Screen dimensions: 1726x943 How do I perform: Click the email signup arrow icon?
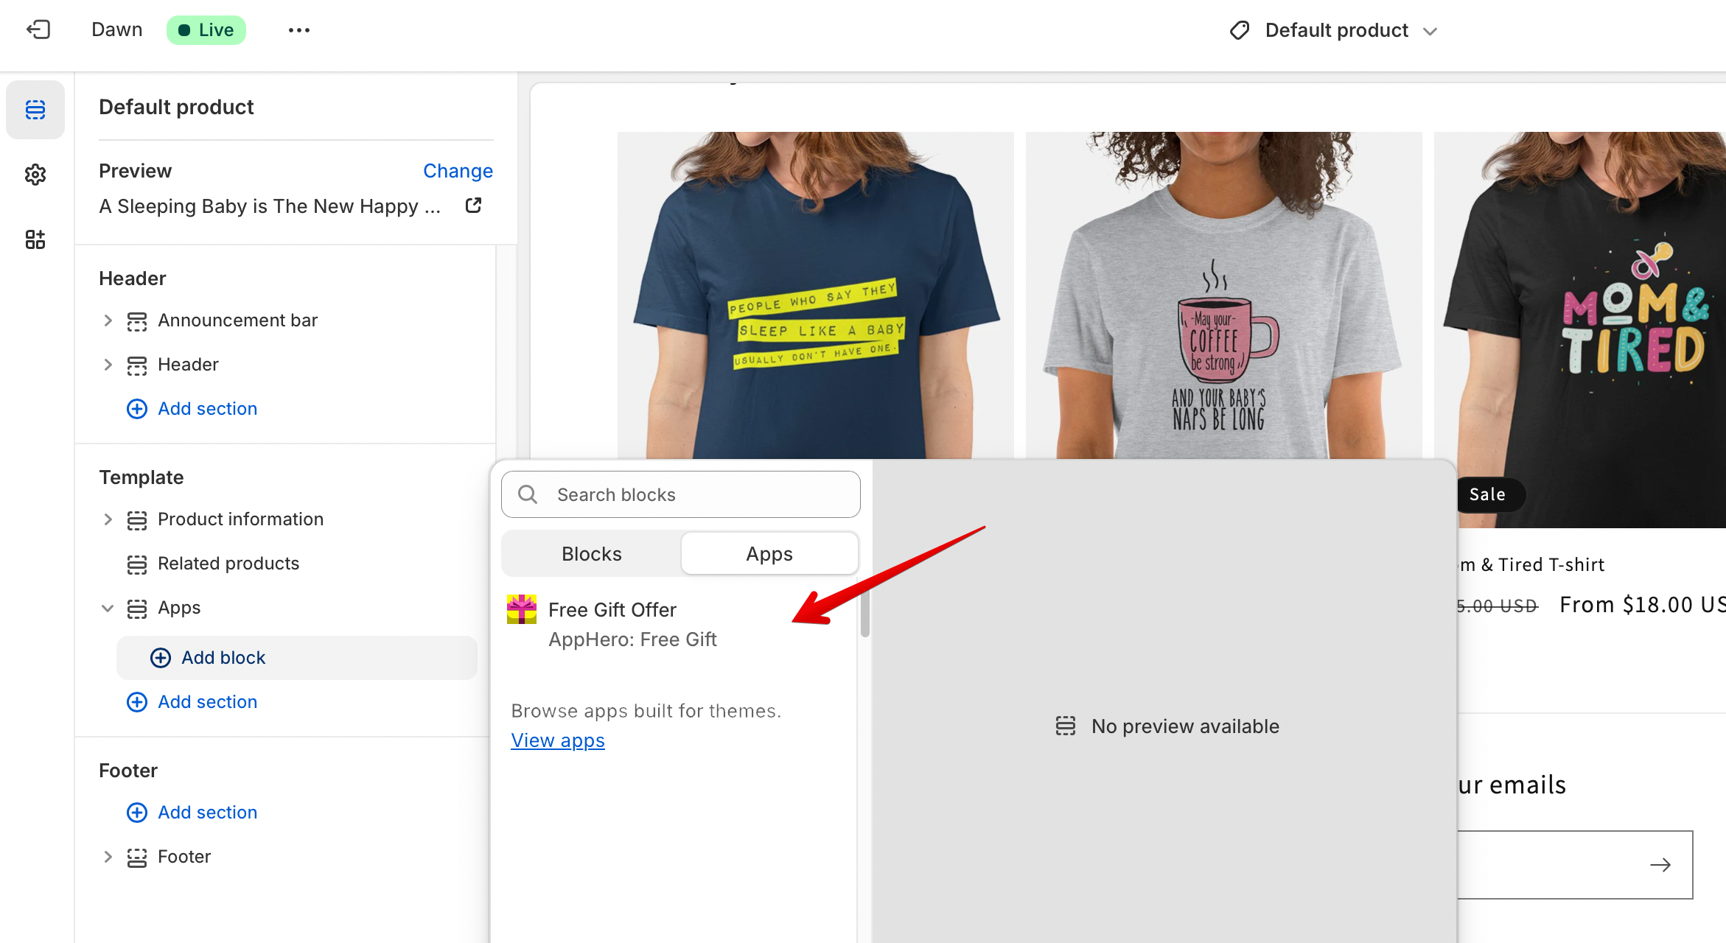click(x=1660, y=865)
